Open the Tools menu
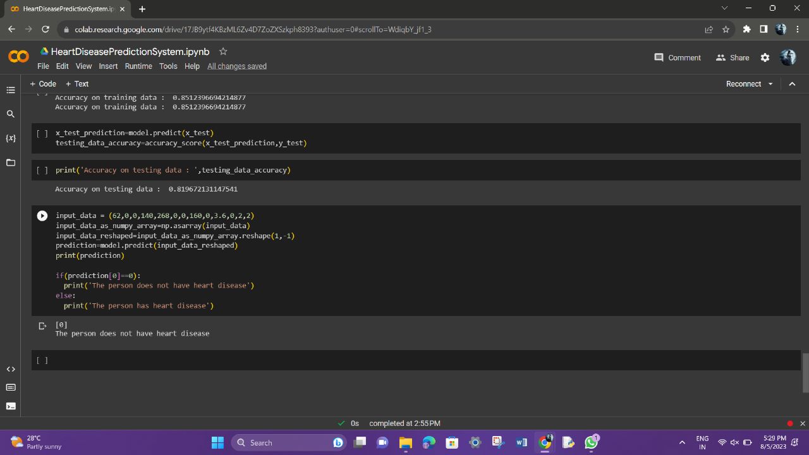This screenshot has height=455, width=809. 168,66
